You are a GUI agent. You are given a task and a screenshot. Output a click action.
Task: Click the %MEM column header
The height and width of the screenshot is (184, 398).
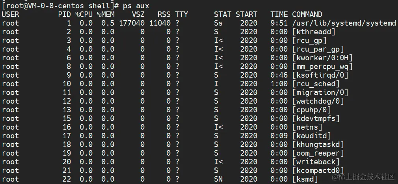[106, 15]
